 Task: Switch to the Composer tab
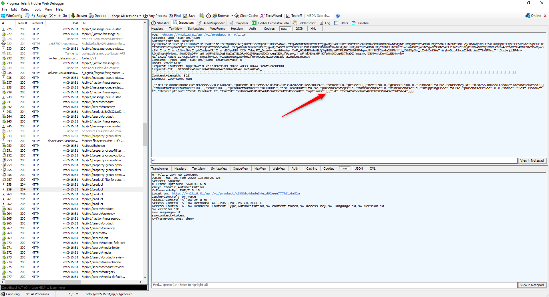(x=238, y=23)
